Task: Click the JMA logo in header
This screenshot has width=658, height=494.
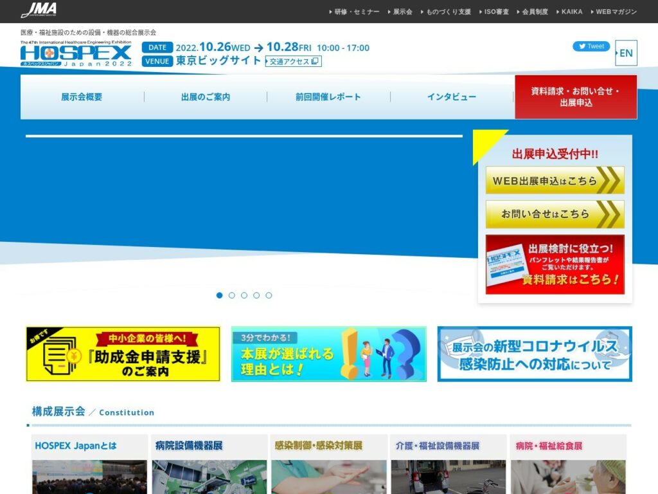Action: (x=39, y=10)
